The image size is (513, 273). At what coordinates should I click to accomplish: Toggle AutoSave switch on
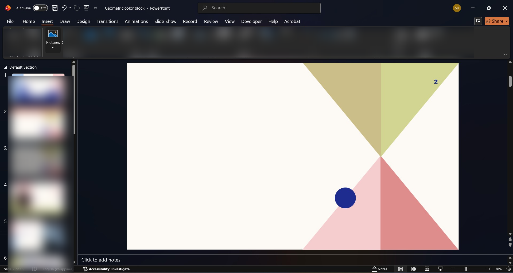40,8
